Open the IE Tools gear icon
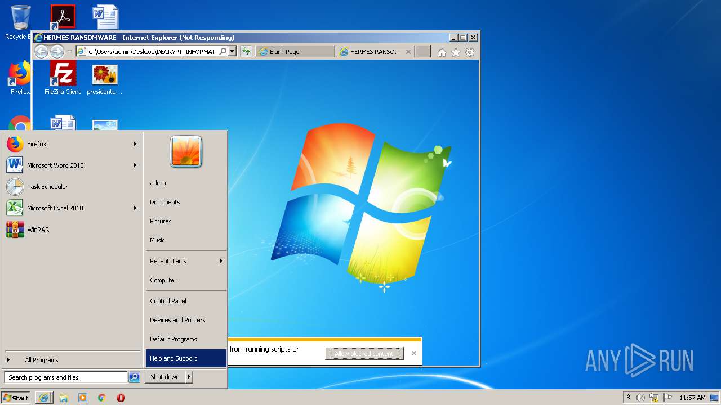721x405 pixels. (470, 52)
